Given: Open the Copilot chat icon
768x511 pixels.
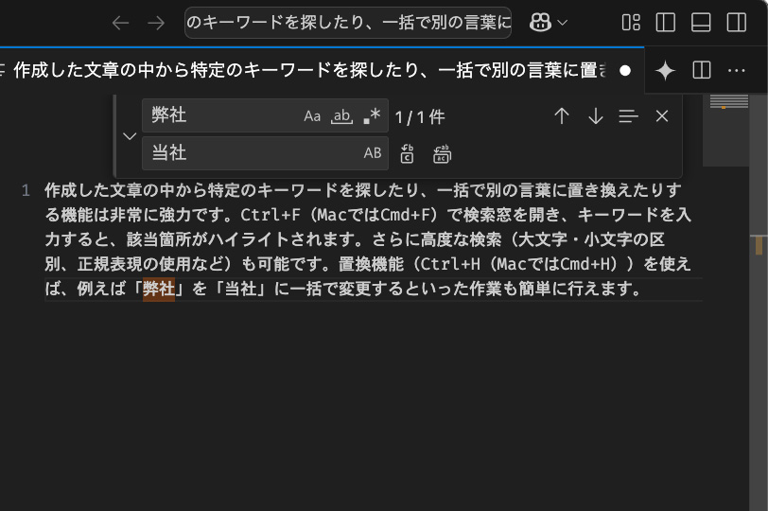Looking at the screenshot, I should click(x=540, y=23).
